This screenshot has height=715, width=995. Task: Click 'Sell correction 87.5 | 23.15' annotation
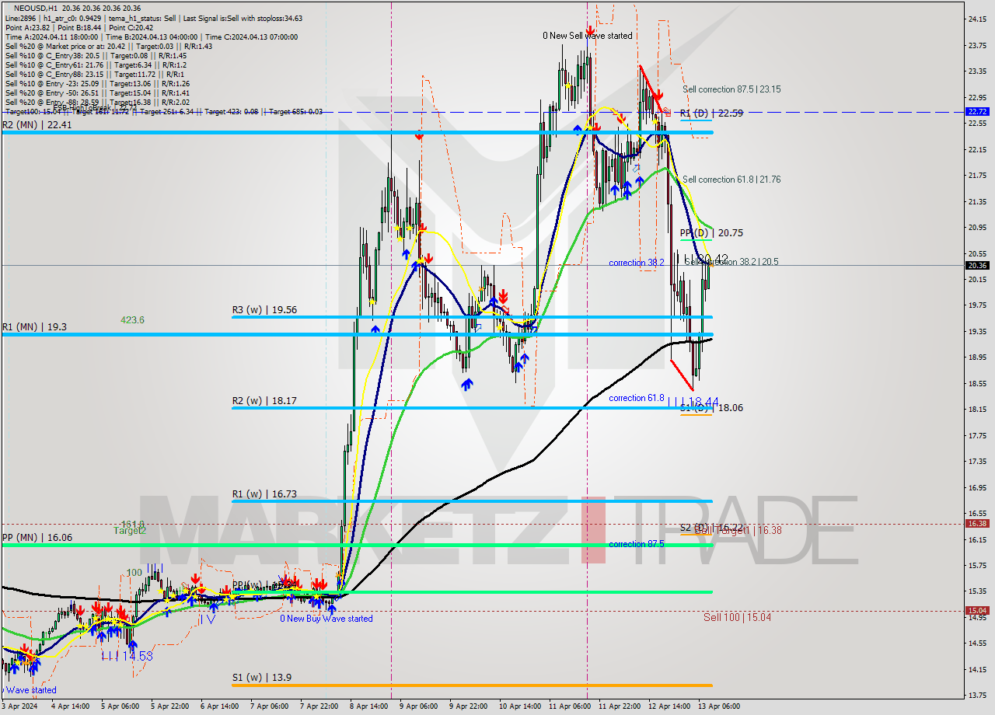pyautogui.click(x=731, y=89)
